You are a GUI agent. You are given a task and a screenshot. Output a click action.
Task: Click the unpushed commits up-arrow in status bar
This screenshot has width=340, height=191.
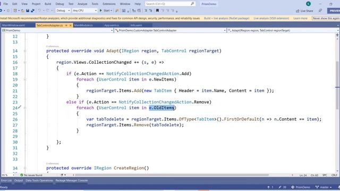coord(269,187)
